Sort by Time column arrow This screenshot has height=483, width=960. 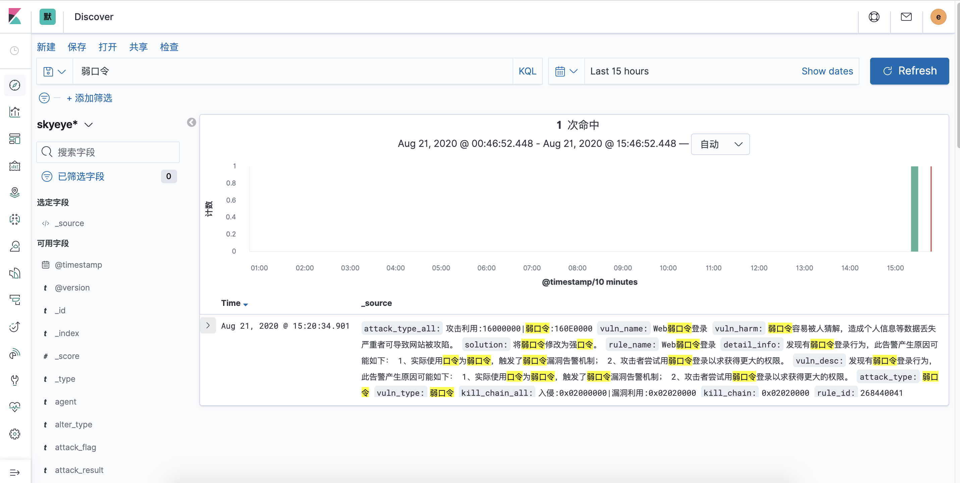pyautogui.click(x=246, y=304)
